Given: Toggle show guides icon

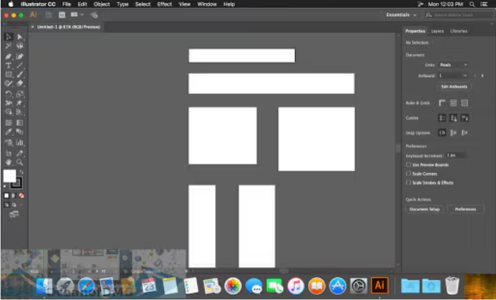Looking at the screenshot, I should click(442, 118).
